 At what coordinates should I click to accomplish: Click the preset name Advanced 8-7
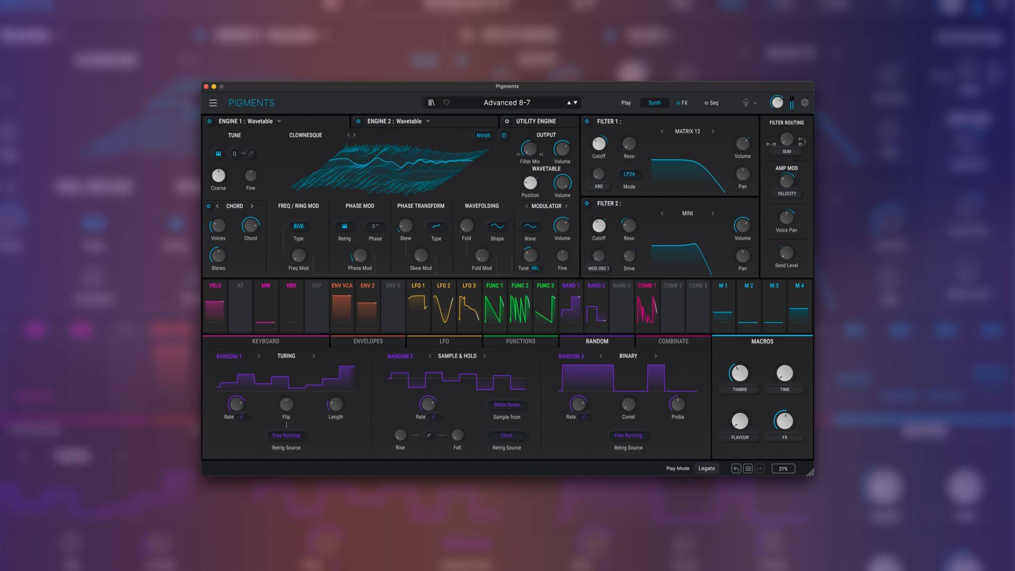tap(507, 103)
